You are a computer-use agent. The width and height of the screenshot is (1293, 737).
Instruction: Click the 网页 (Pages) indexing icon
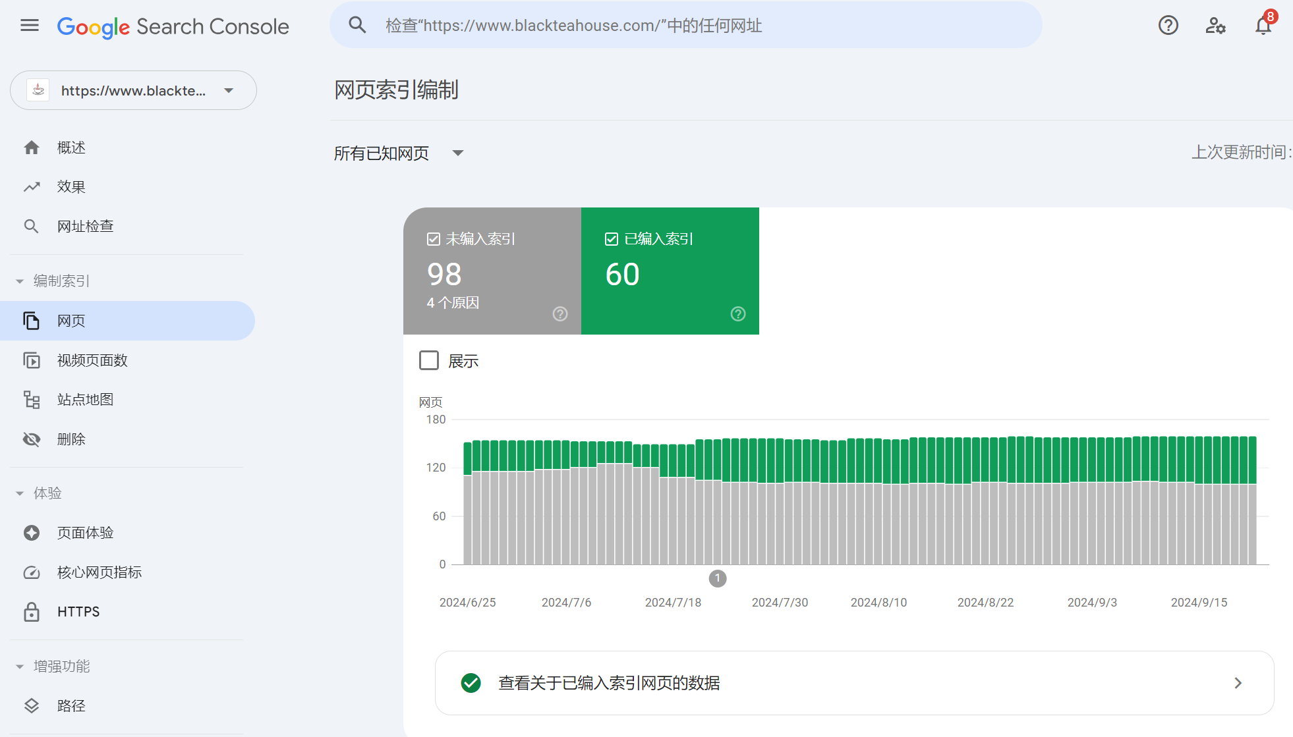pos(32,321)
